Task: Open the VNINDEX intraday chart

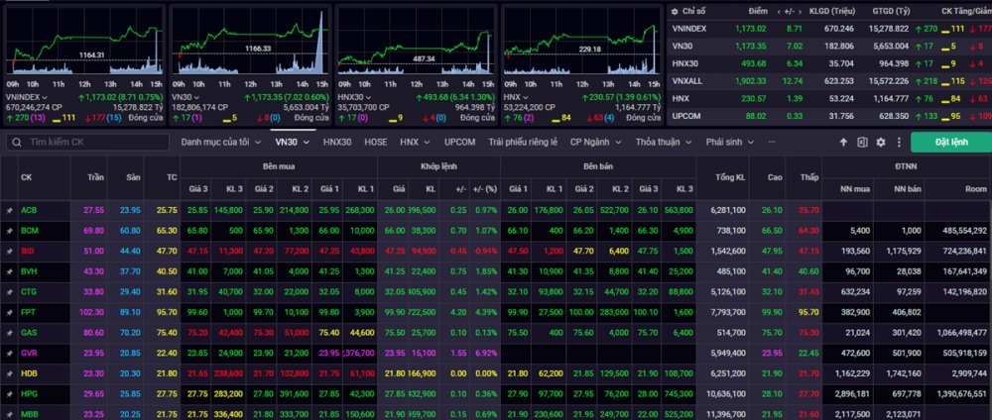Action: 84,43
